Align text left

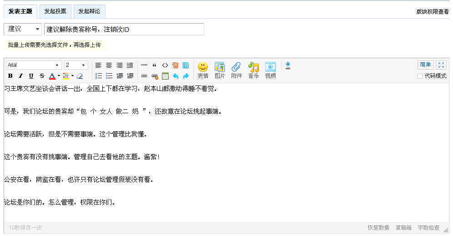tap(99, 65)
